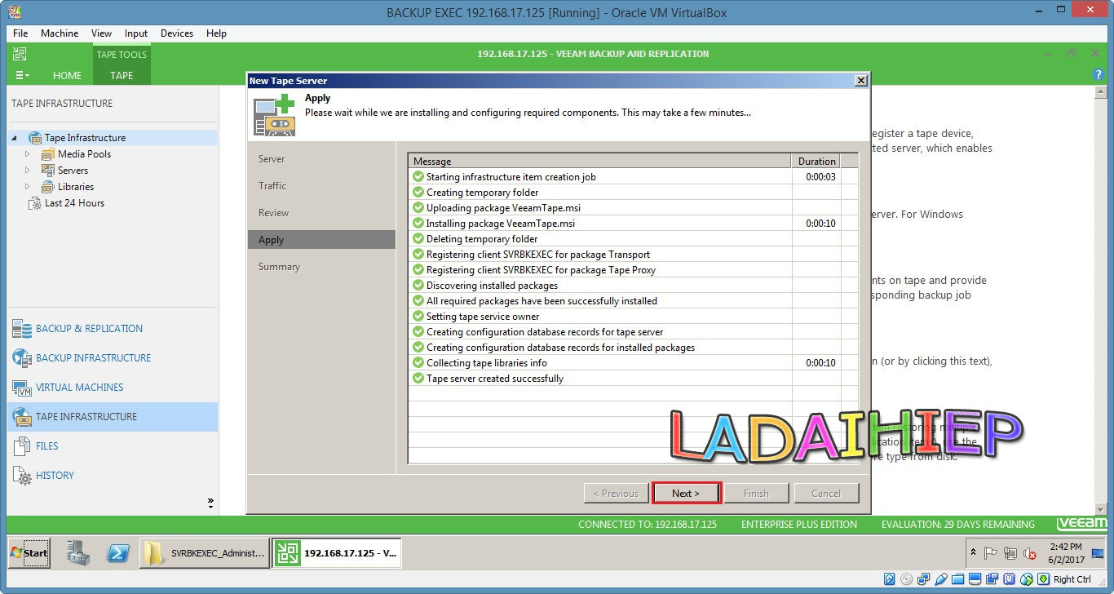Click the Message column header
The image size is (1114, 594).
coord(600,162)
